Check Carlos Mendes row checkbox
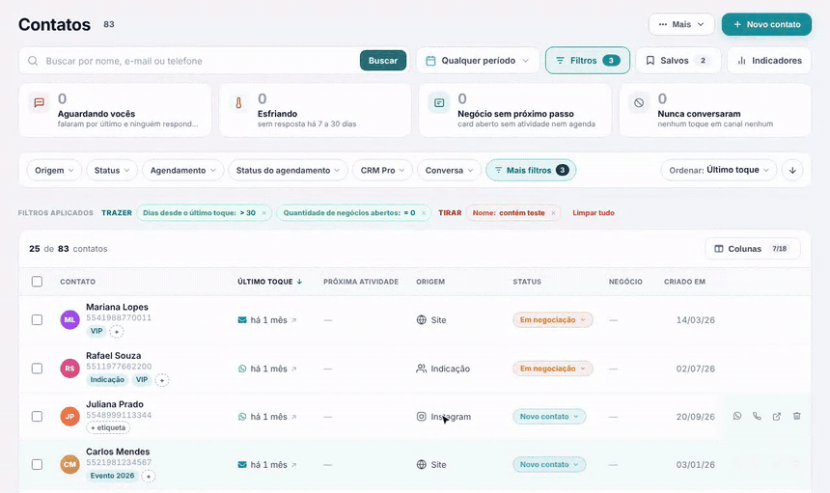Image resolution: width=830 pixels, height=493 pixels. point(37,464)
